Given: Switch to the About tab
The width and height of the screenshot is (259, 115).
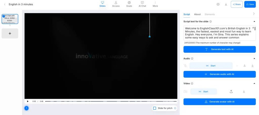Looking at the screenshot, I should (x=197, y=14).
